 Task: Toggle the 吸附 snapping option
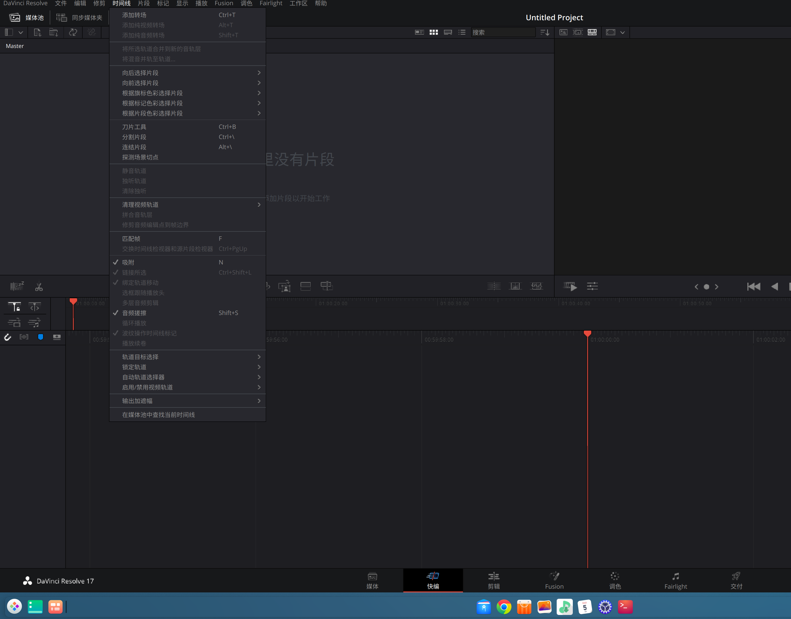[128, 262]
